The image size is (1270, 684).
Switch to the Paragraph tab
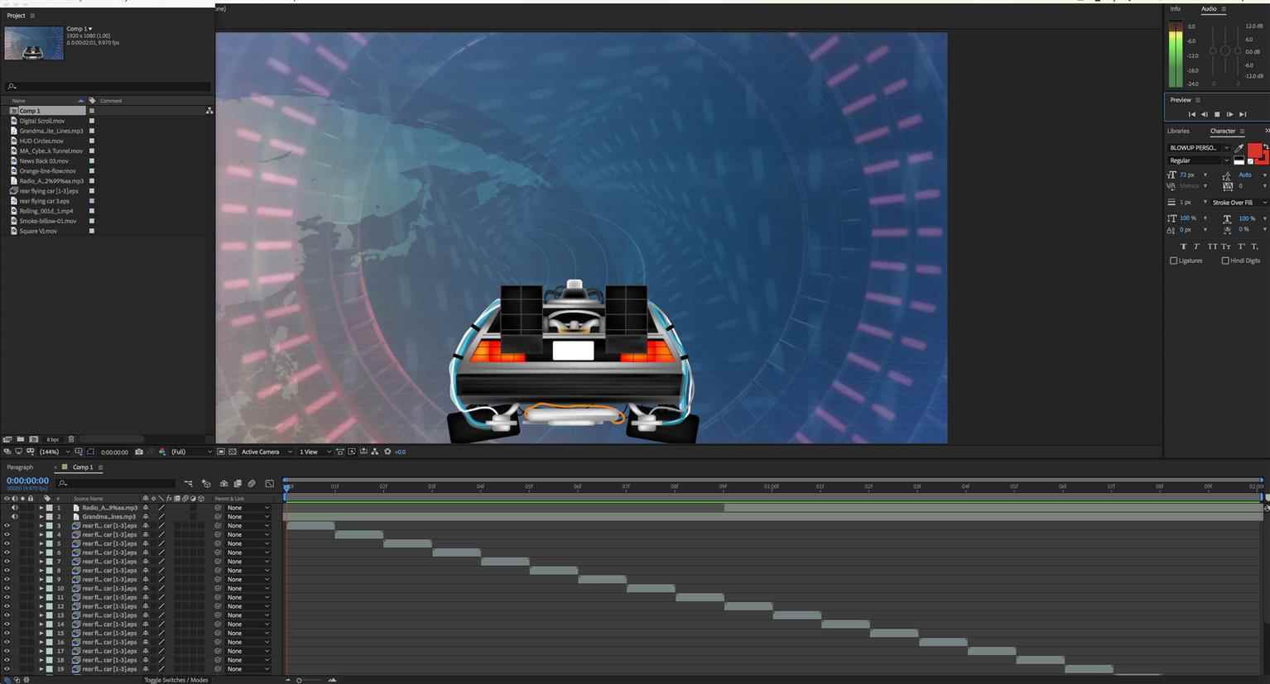20,467
